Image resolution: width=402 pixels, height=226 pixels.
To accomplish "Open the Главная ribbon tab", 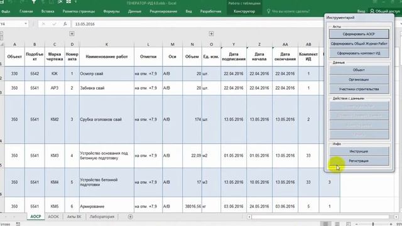I will tap(26, 11).
